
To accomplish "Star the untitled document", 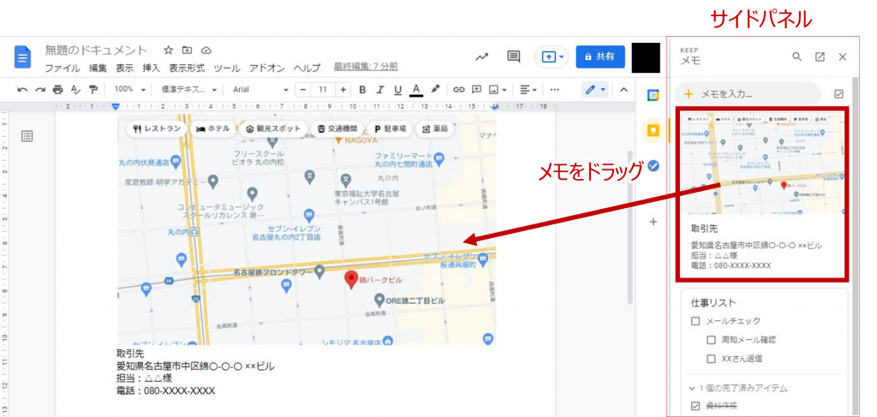I will point(169,51).
